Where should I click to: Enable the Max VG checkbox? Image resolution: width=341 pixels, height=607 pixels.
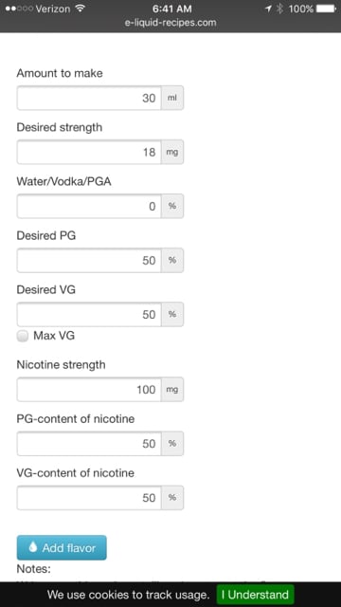click(x=23, y=336)
